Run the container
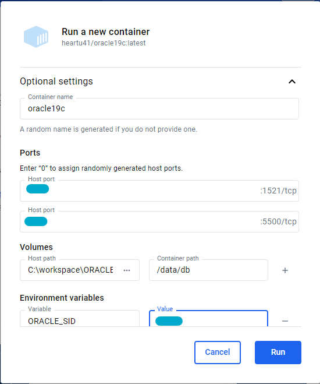This screenshot has width=320, height=384. coord(278,353)
